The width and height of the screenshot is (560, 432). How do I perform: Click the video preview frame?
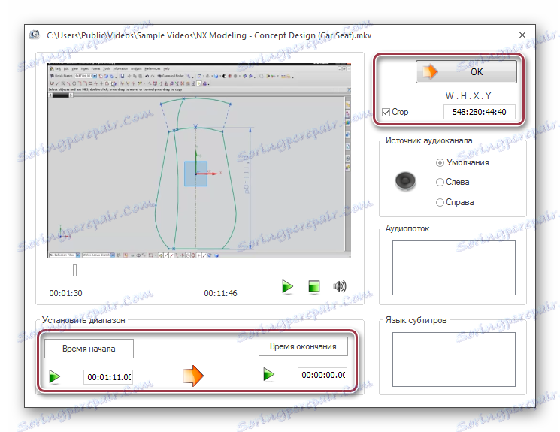click(x=199, y=161)
